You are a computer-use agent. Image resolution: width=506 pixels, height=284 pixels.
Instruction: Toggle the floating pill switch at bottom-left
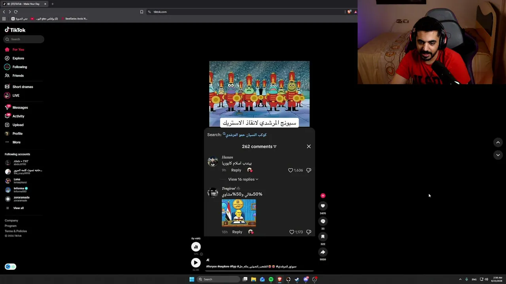[10, 267]
